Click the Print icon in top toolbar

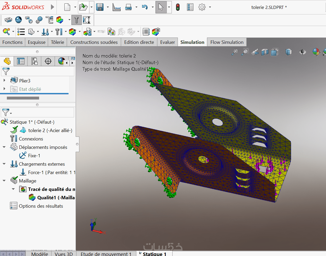click(128, 7)
